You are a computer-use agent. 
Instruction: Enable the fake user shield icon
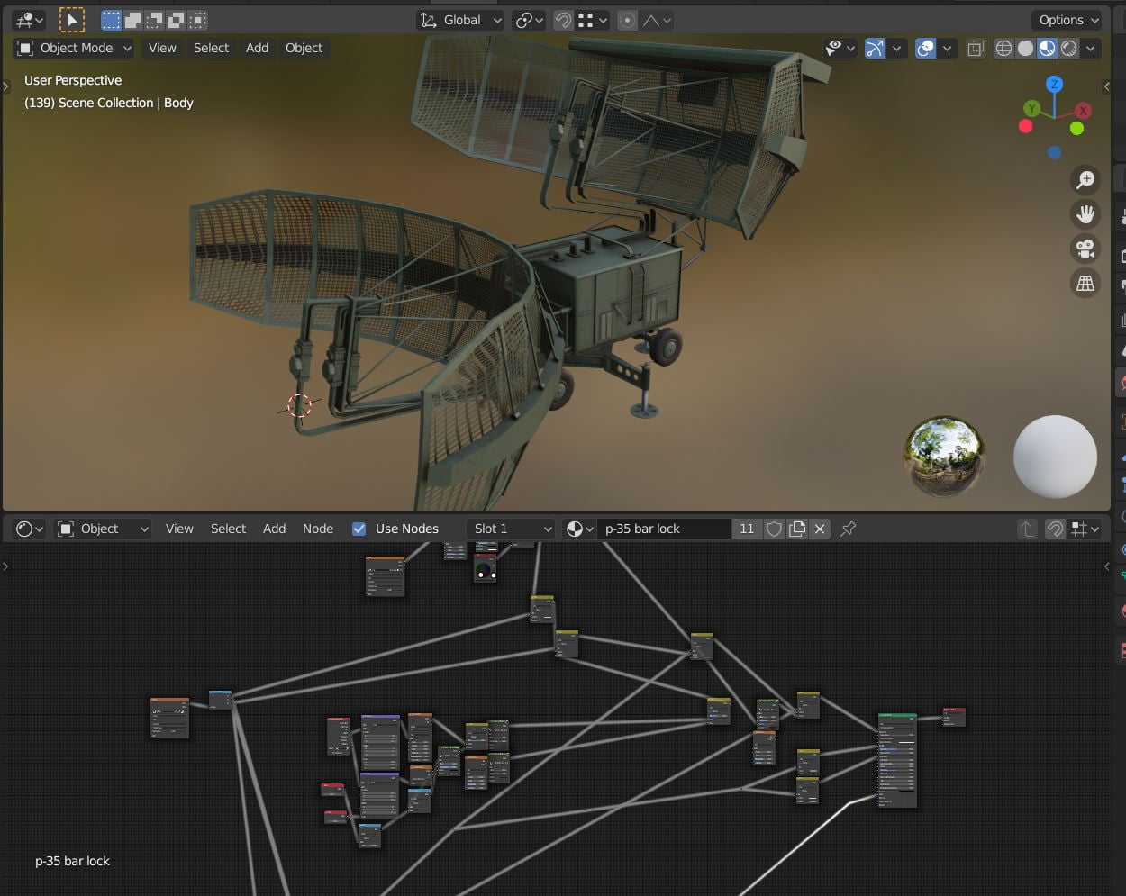pos(774,529)
